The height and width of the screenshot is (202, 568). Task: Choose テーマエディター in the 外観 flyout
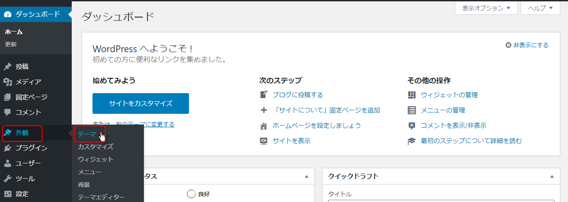(101, 197)
